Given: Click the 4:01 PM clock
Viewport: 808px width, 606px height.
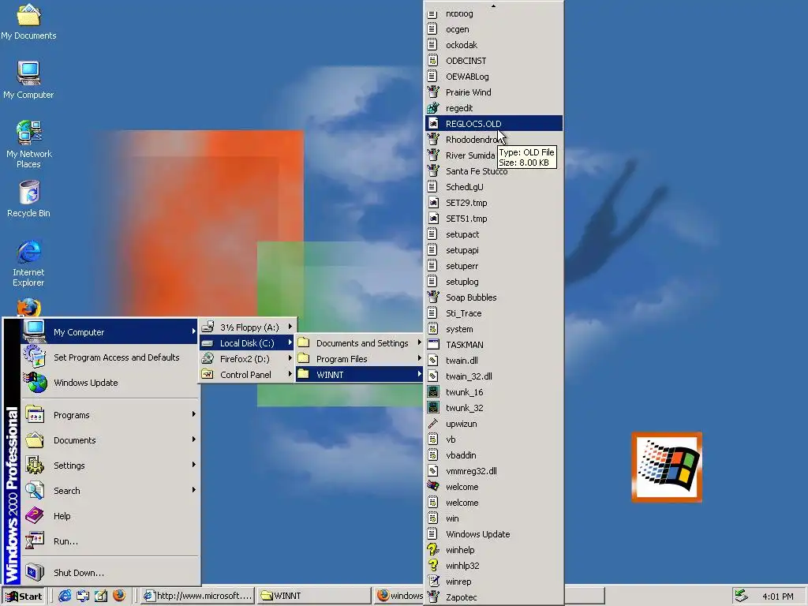Looking at the screenshot, I should [777, 597].
